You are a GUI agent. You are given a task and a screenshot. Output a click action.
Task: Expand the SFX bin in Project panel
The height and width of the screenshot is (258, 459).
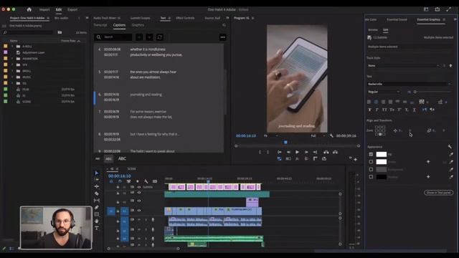pyautogui.click(x=12, y=64)
